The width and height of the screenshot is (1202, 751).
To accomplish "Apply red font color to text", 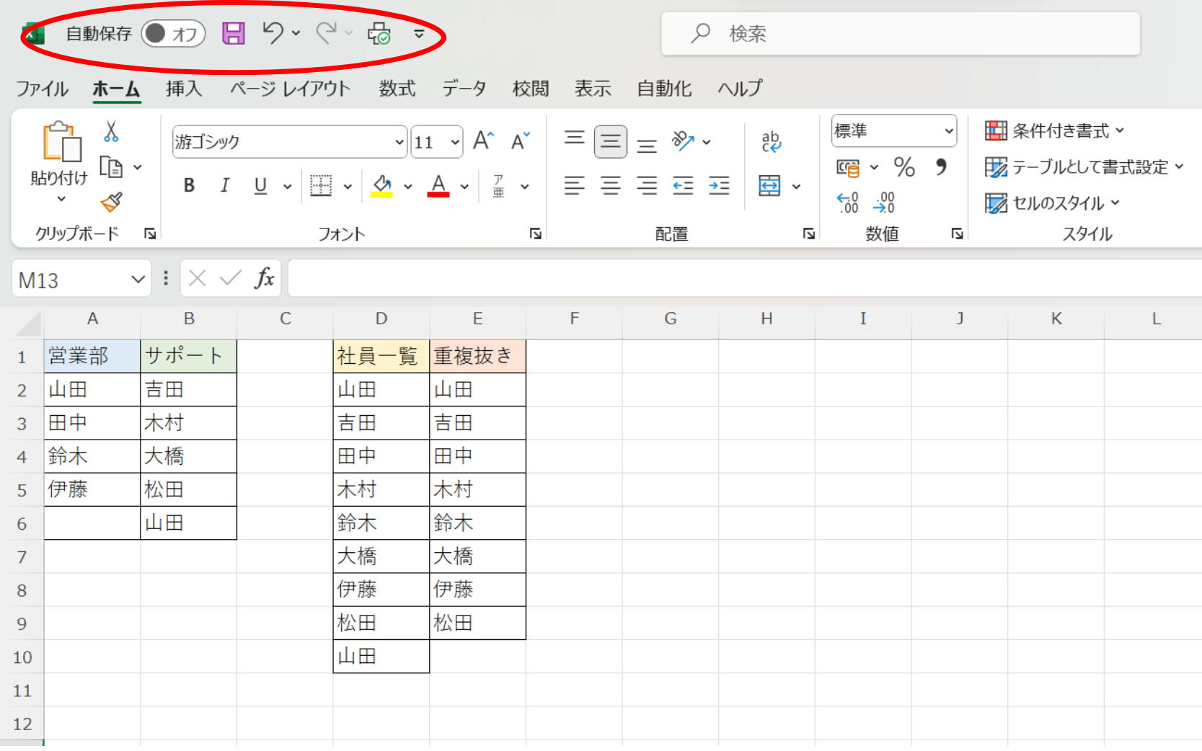I will [x=438, y=186].
